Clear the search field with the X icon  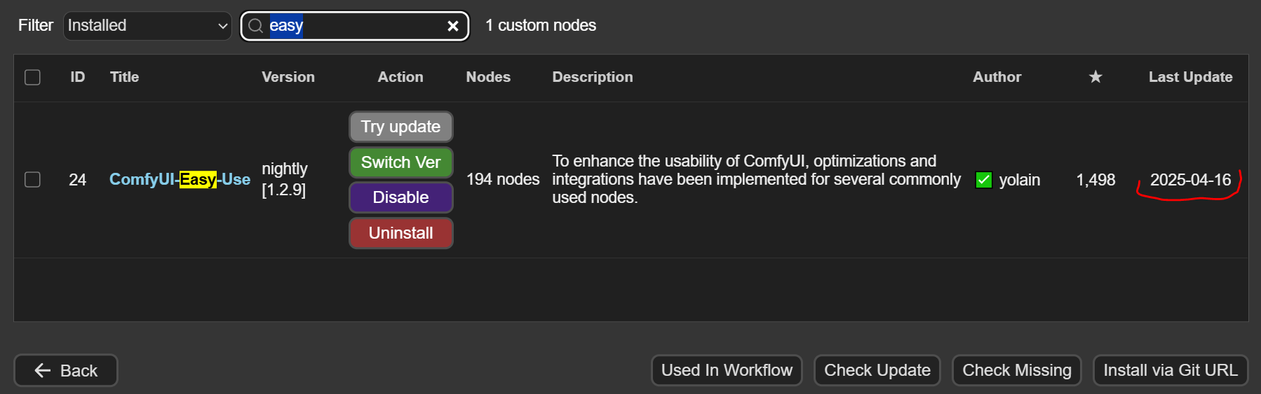coord(453,26)
